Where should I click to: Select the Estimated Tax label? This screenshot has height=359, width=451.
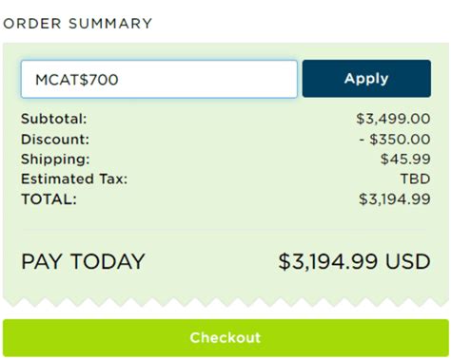pyautogui.click(x=74, y=179)
